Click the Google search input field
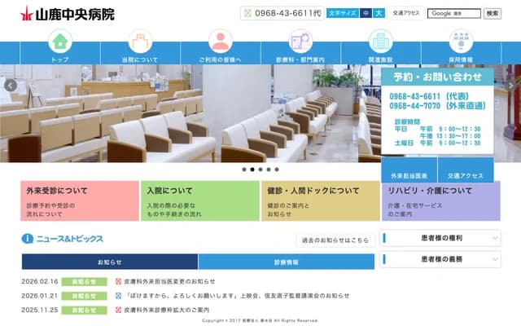The height and width of the screenshot is (326, 521). (454, 13)
